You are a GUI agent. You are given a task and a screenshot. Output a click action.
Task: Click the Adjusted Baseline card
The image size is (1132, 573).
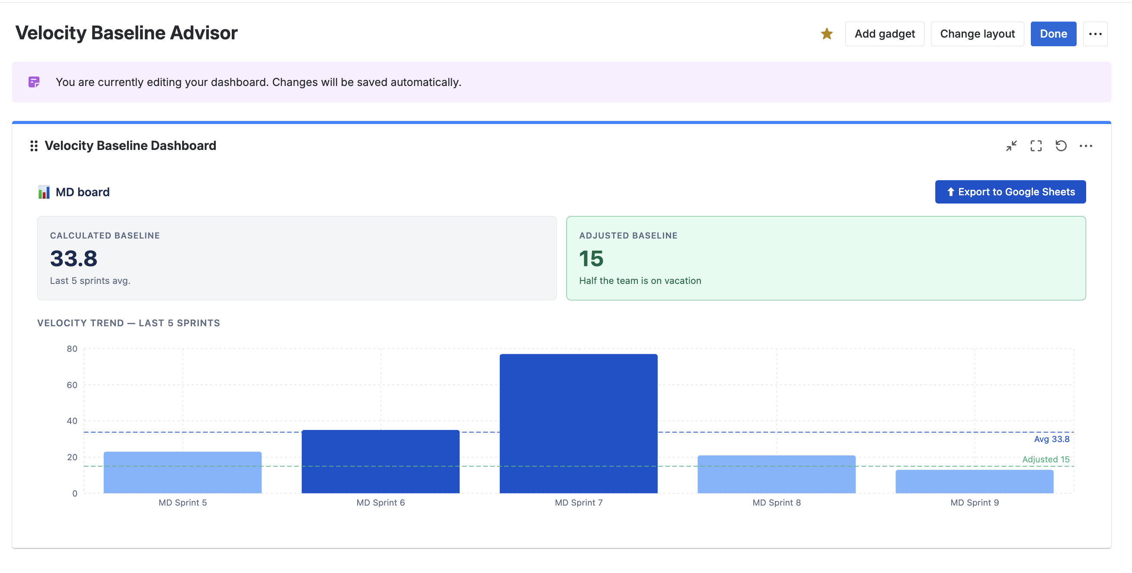[826, 258]
